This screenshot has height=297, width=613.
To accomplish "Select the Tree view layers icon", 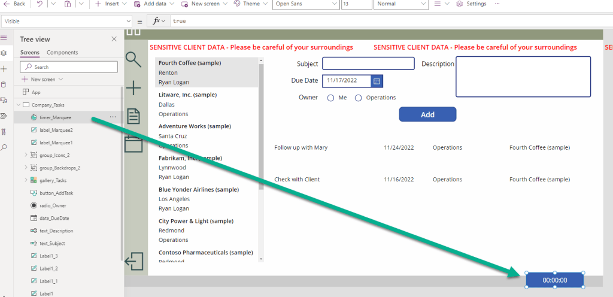I will (x=4, y=53).
